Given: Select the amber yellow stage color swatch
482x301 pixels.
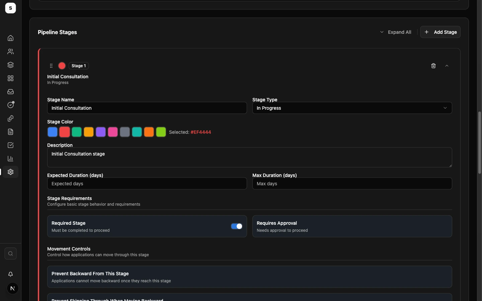Looking at the screenshot, I should [89, 132].
